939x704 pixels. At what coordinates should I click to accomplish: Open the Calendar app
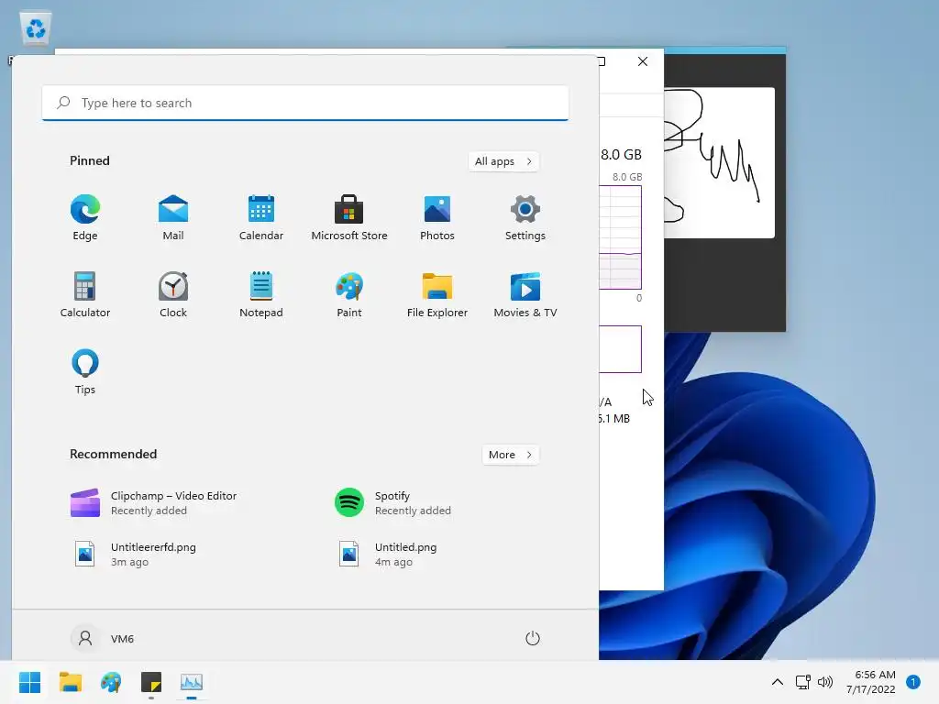[x=261, y=217]
